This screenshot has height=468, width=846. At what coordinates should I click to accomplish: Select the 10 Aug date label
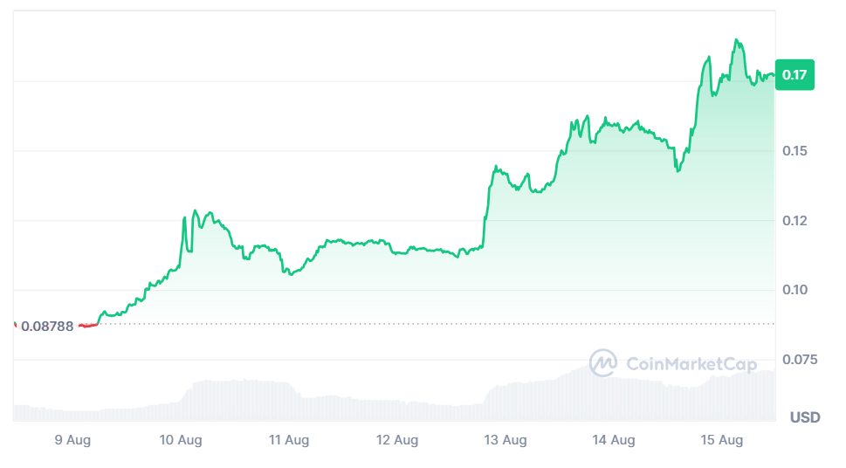181,440
